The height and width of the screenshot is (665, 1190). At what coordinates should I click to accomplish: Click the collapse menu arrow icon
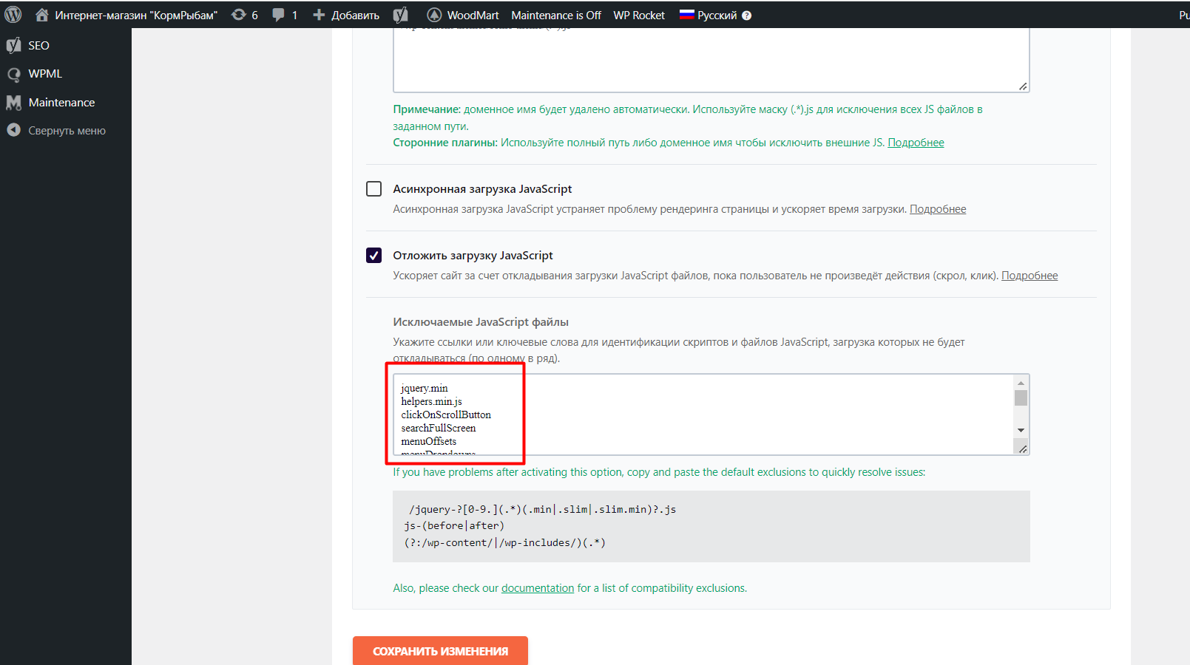(13, 130)
